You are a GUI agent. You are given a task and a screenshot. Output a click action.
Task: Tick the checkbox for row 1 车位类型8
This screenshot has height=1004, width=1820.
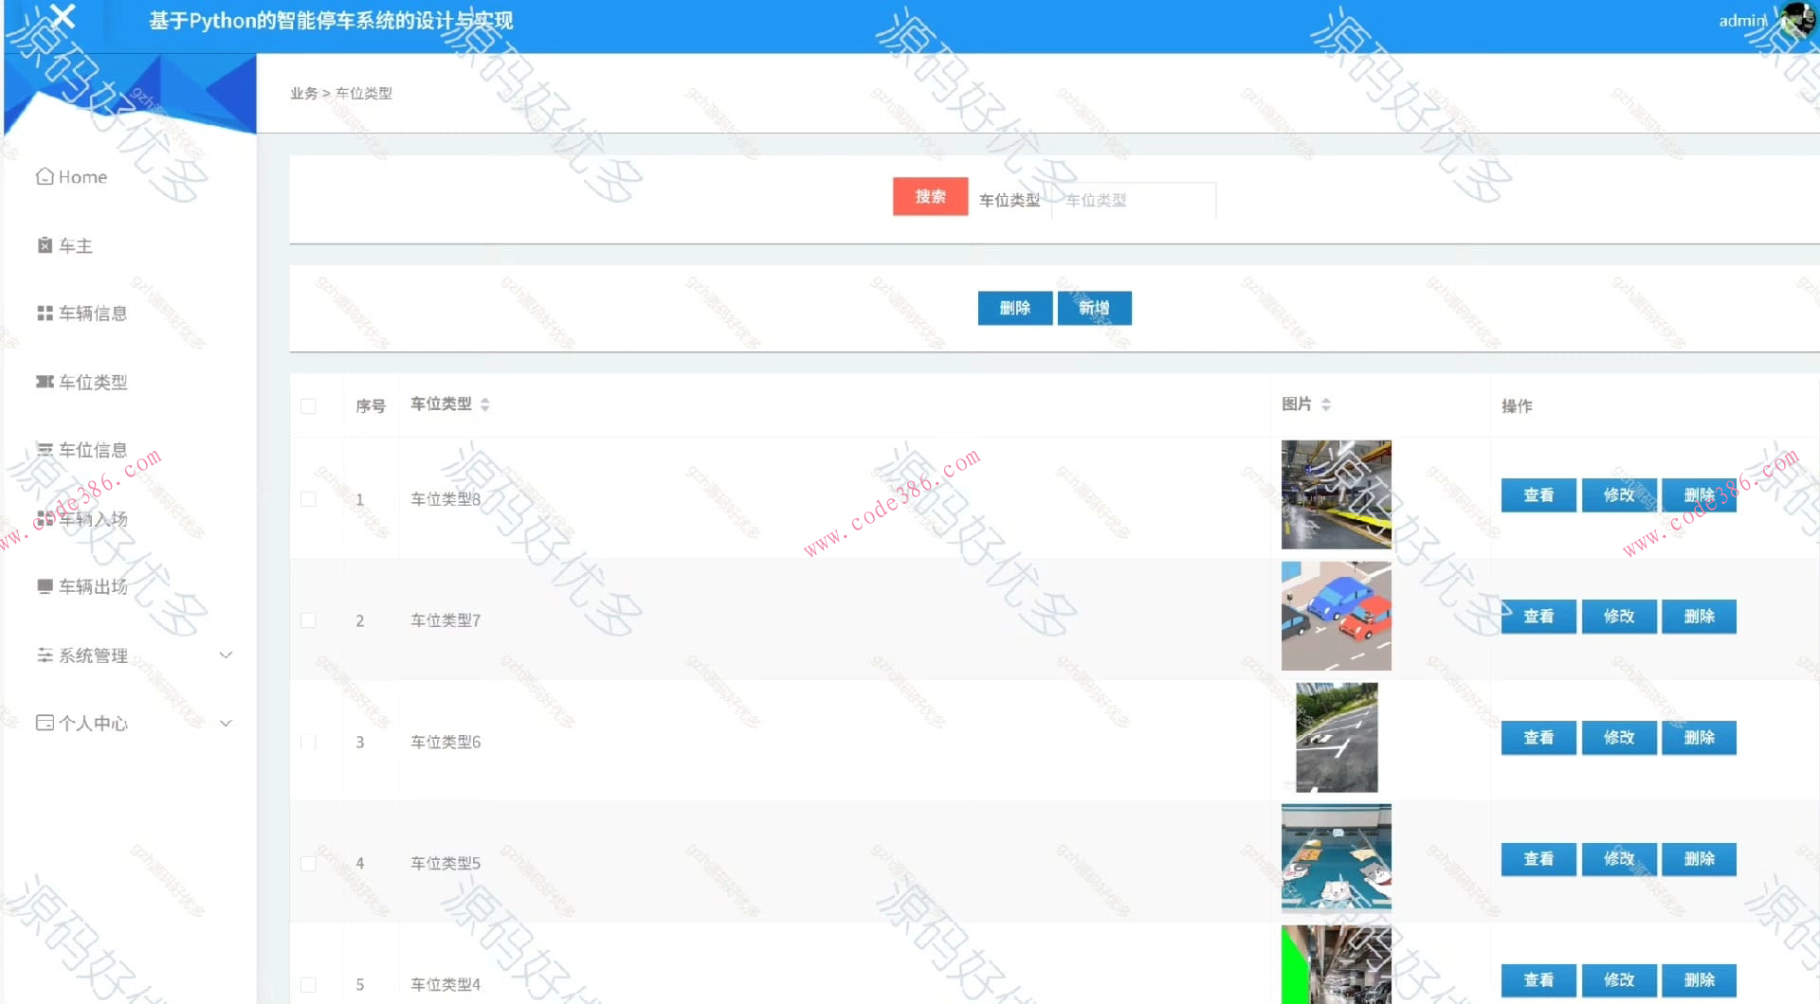point(308,499)
